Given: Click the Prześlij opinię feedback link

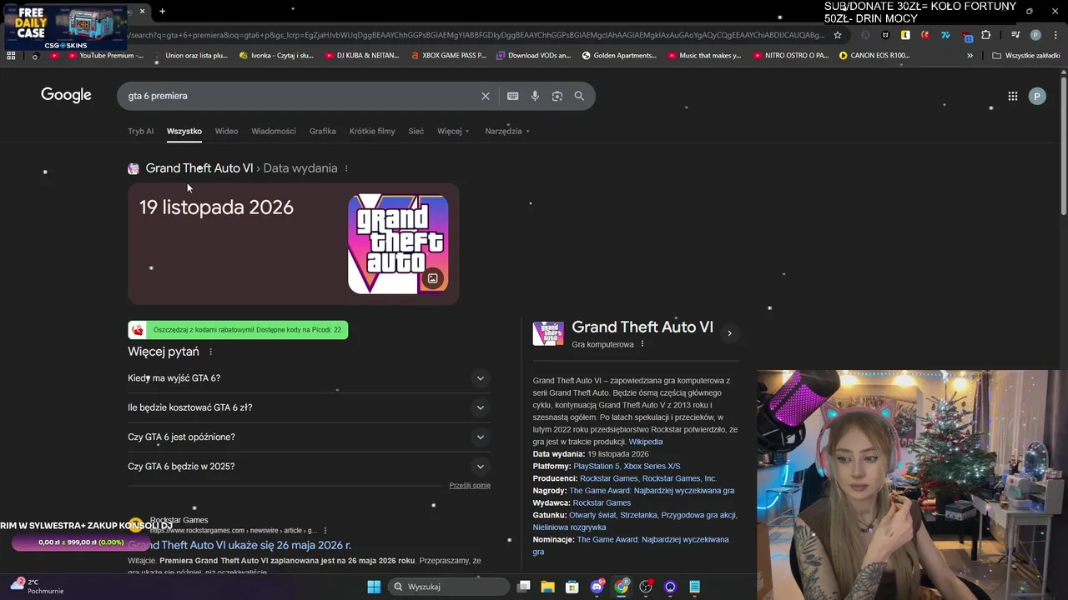Looking at the screenshot, I should click(x=470, y=485).
